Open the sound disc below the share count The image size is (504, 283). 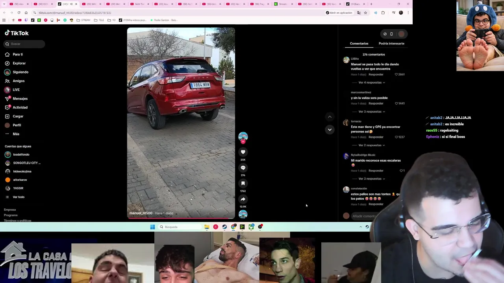point(243,214)
